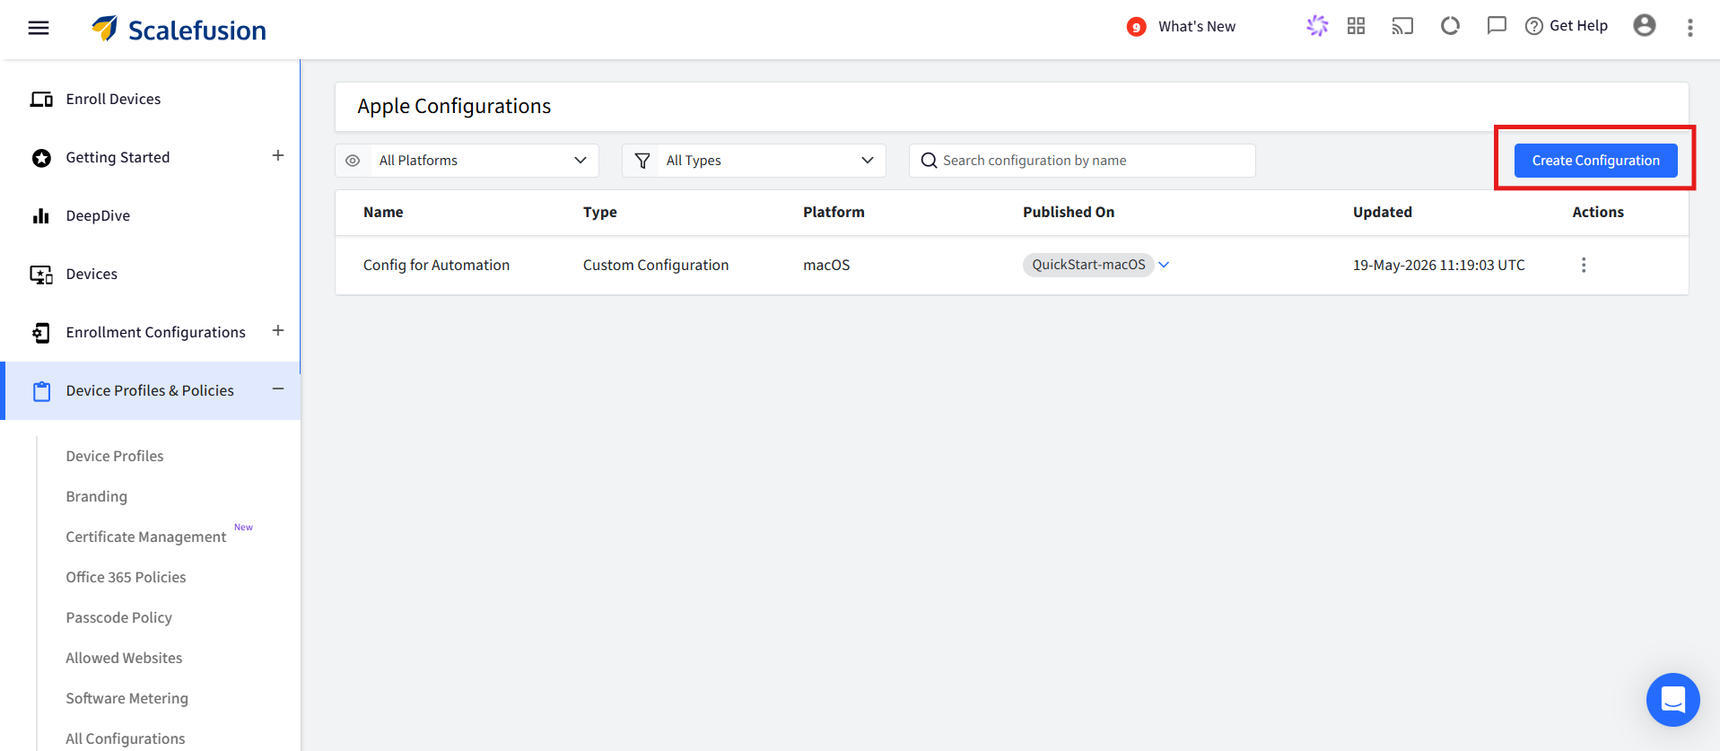Click the Enrollment Configurations icon
1720x751 pixels.
tap(41, 333)
